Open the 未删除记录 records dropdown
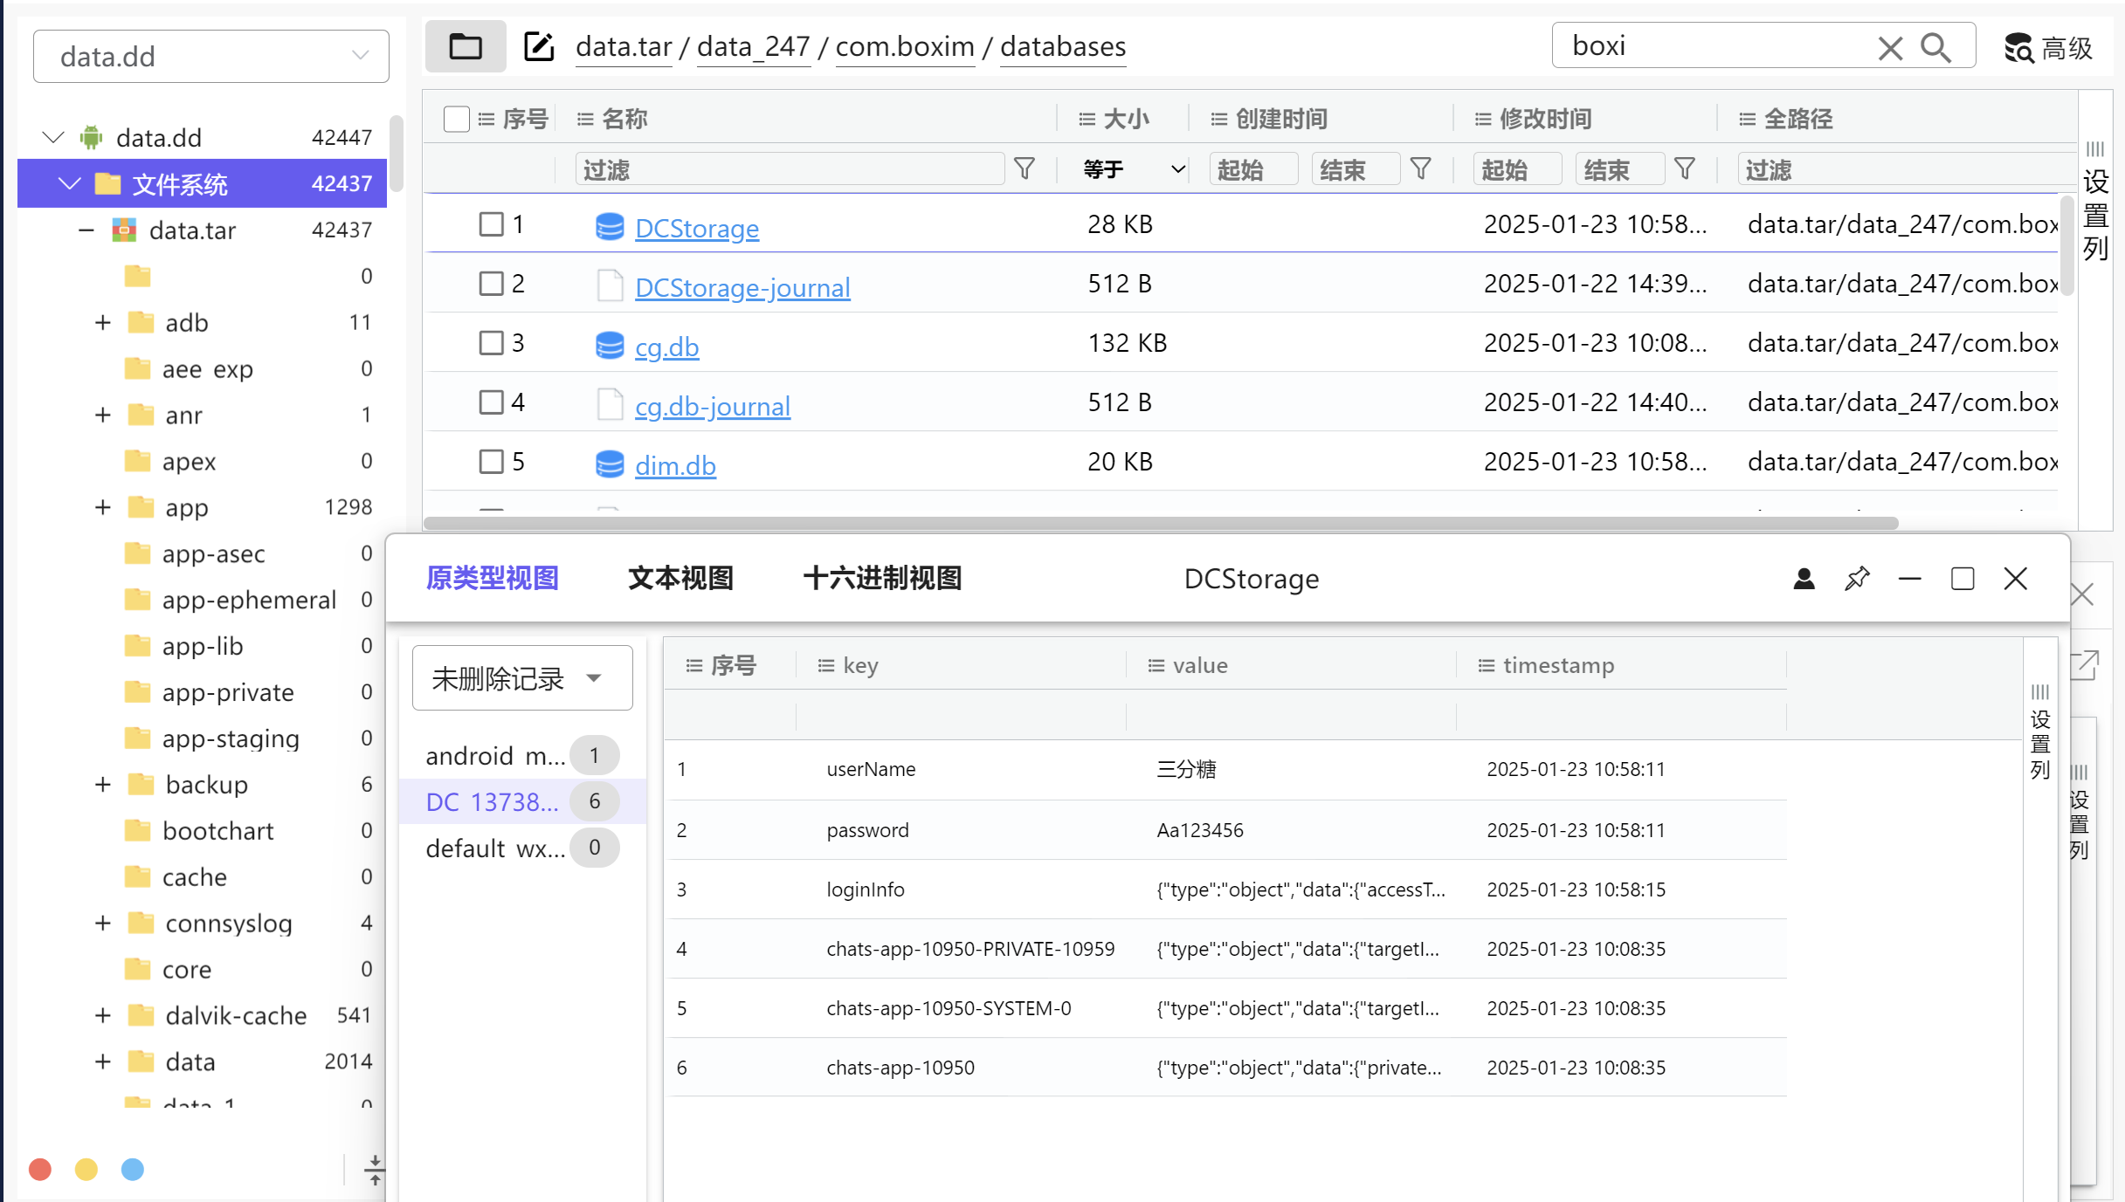Screen dimensions: 2125x1202 click(x=521, y=678)
